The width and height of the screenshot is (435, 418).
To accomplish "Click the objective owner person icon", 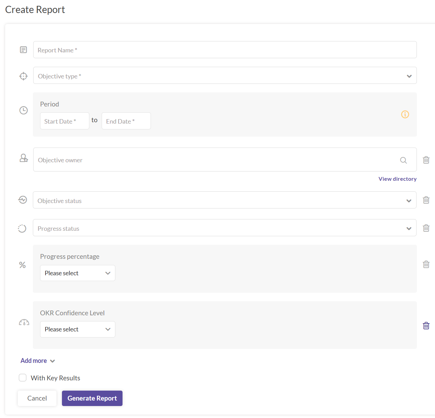I will (24, 158).
